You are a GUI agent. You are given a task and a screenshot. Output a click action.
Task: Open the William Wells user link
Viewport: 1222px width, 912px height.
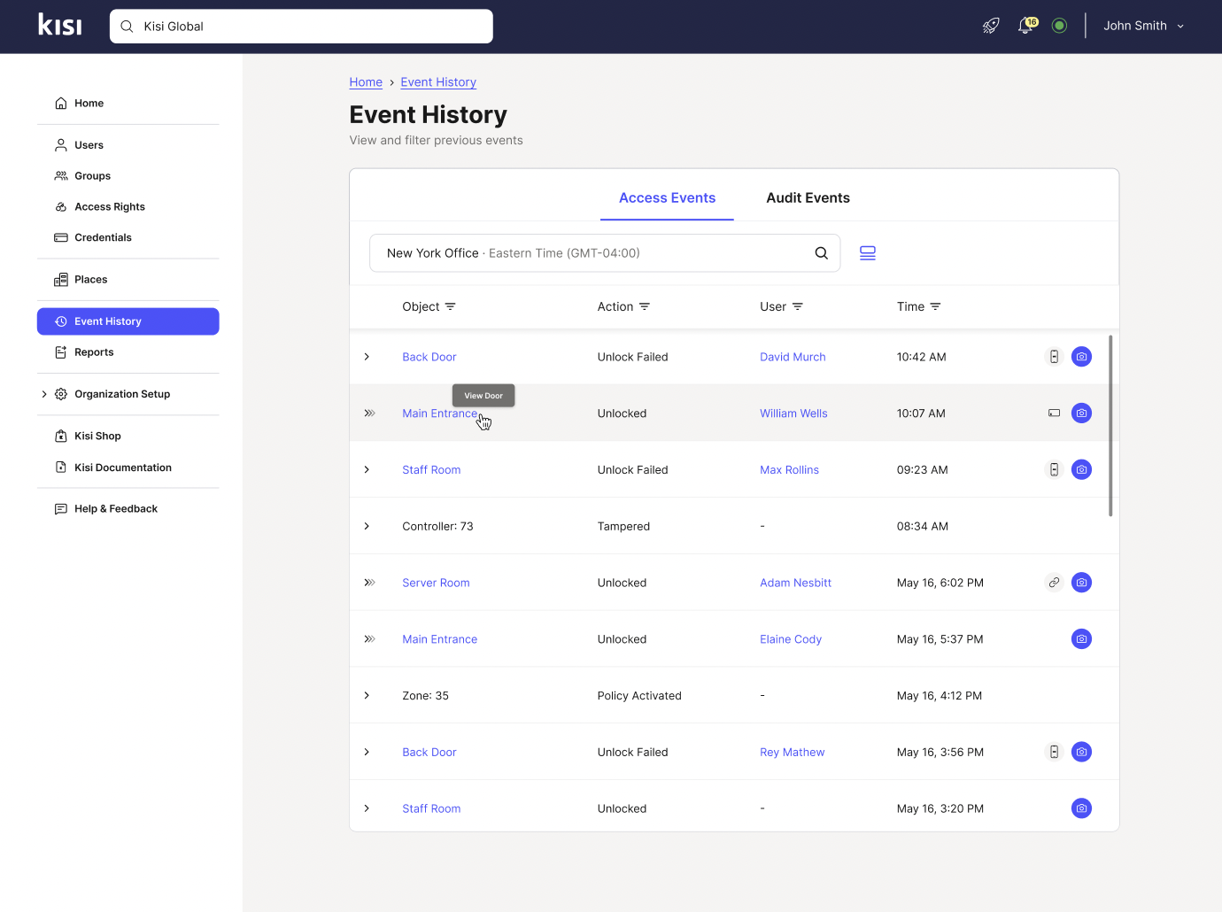click(x=793, y=413)
